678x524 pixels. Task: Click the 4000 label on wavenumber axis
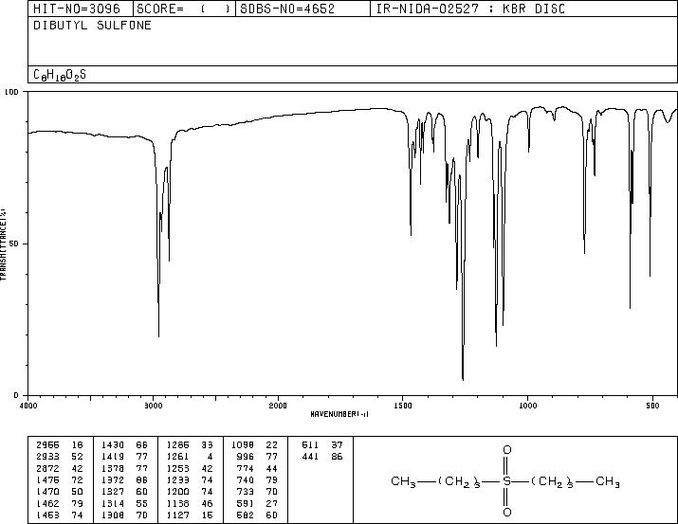click(28, 406)
